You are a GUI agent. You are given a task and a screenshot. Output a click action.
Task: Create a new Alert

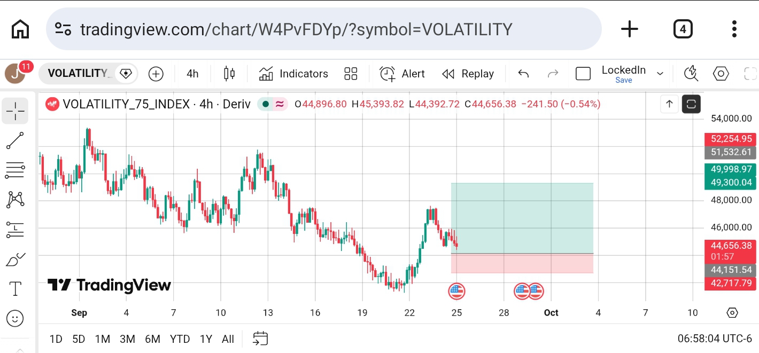point(402,74)
